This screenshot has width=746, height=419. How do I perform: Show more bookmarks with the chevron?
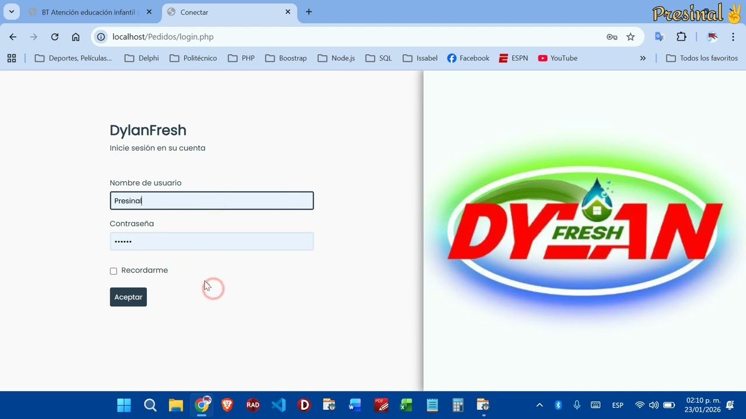click(643, 58)
